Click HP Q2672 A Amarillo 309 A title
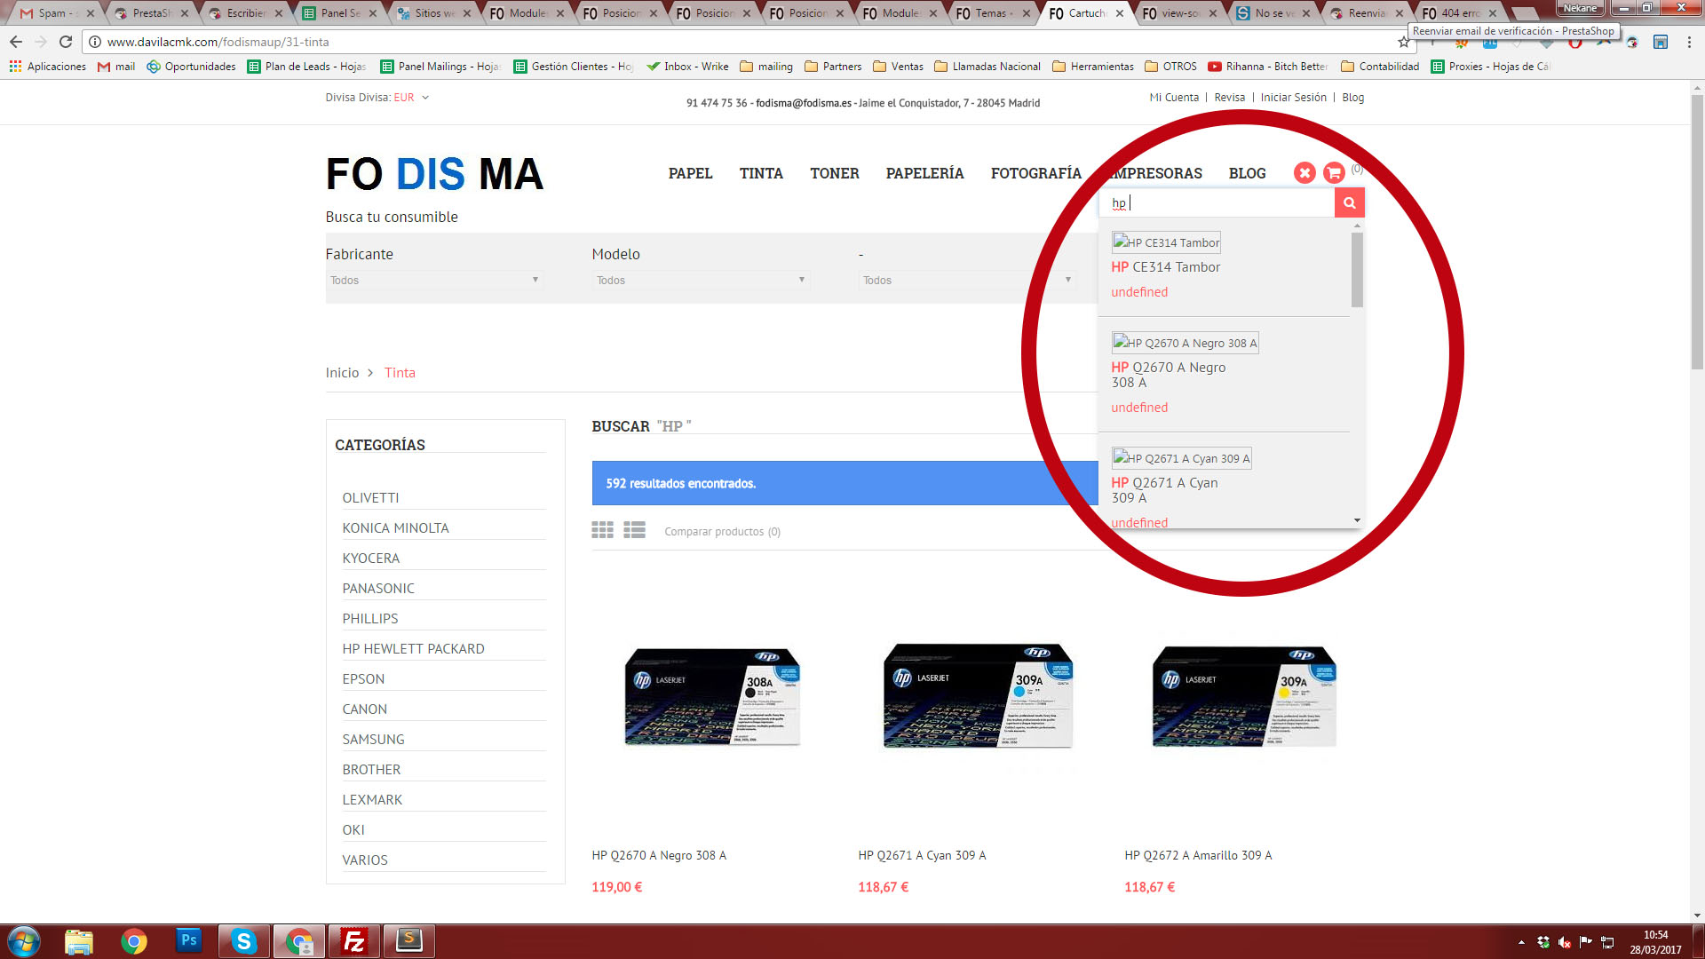 click(1198, 856)
